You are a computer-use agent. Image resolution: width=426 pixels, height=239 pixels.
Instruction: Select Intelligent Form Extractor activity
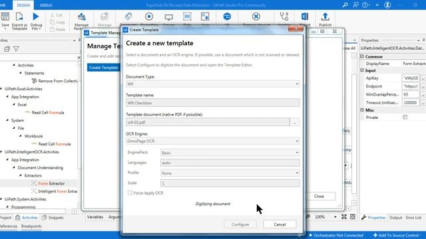(54, 191)
